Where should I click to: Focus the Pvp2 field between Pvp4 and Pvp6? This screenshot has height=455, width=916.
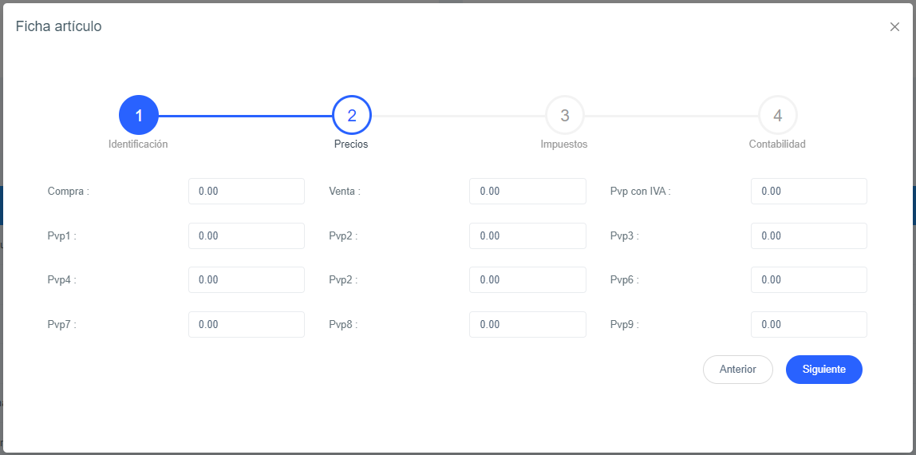527,280
